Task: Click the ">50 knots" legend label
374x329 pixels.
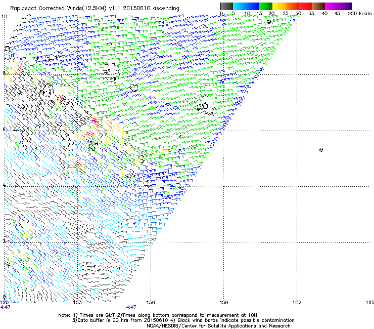Action: (x=359, y=14)
